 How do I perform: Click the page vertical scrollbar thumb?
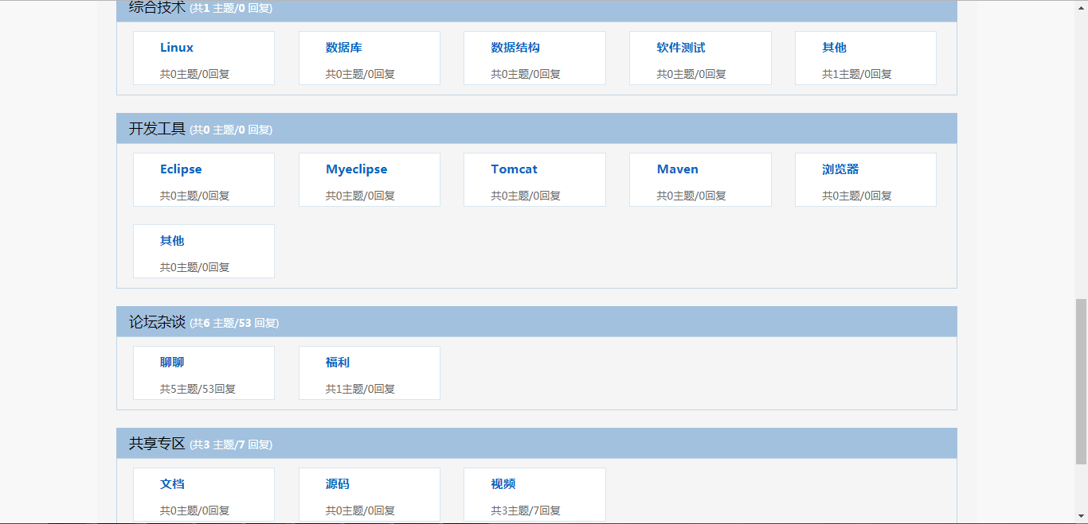pos(1081,382)
